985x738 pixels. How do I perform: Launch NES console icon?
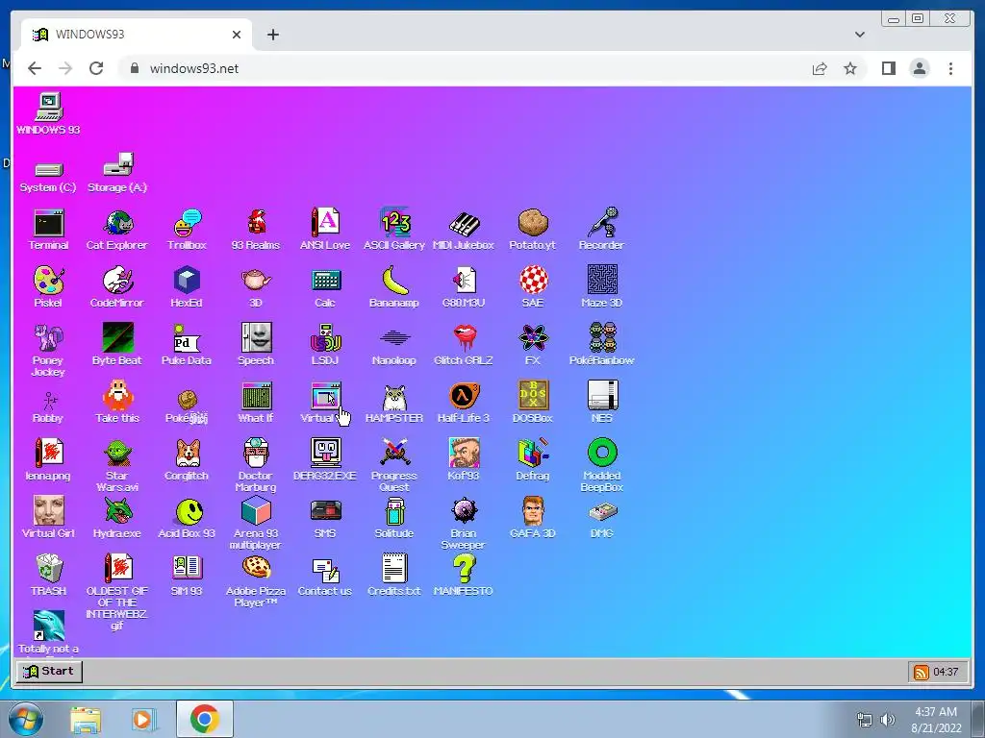[x=602, y=395]
